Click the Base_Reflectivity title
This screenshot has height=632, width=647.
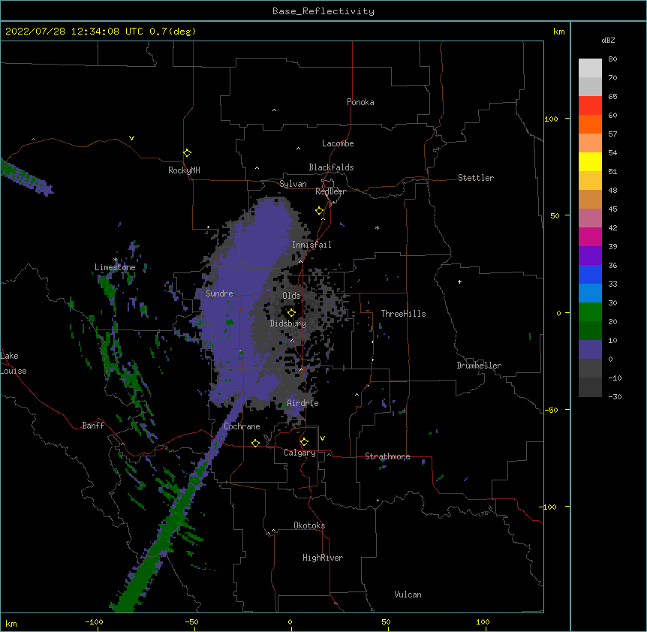click(323, 11)
